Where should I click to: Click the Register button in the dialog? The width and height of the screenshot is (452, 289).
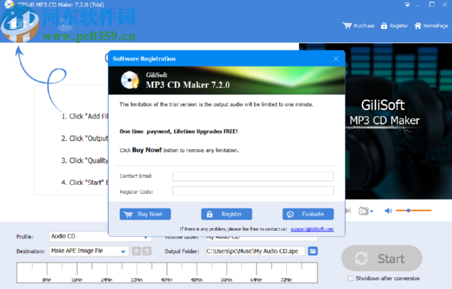(226, 214)
